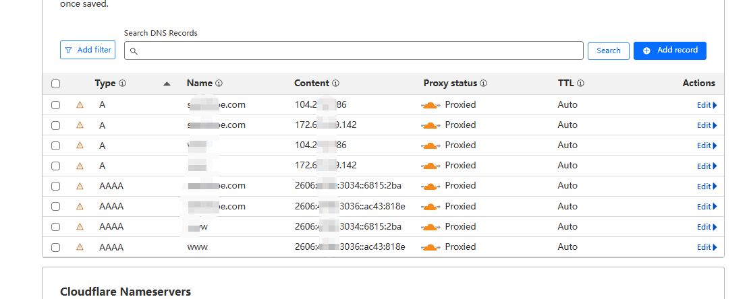Click the info icon next to TTL
The image size is (749, 299).
click(580, 84)
